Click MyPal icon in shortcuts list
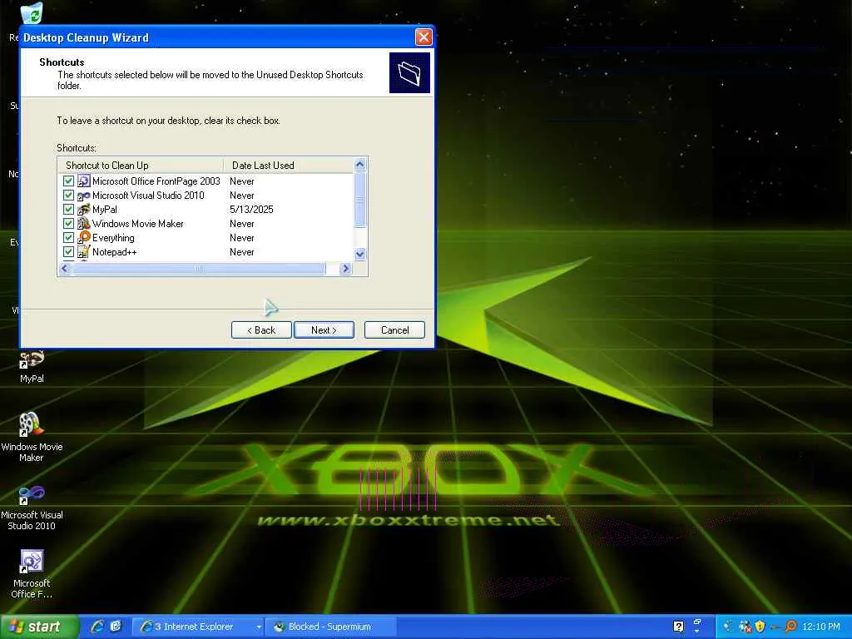The height and width of the screenshot is (639, 852). [84, 209]
